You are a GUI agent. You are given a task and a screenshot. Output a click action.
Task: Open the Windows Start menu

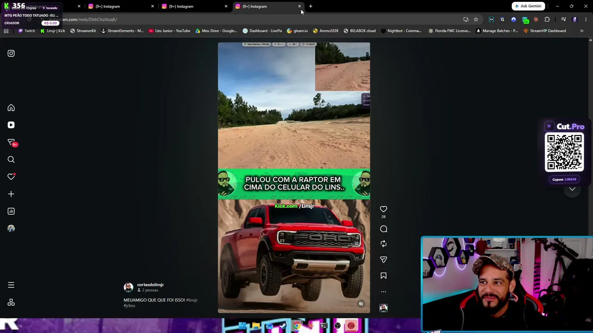click(x=242, y=327)
